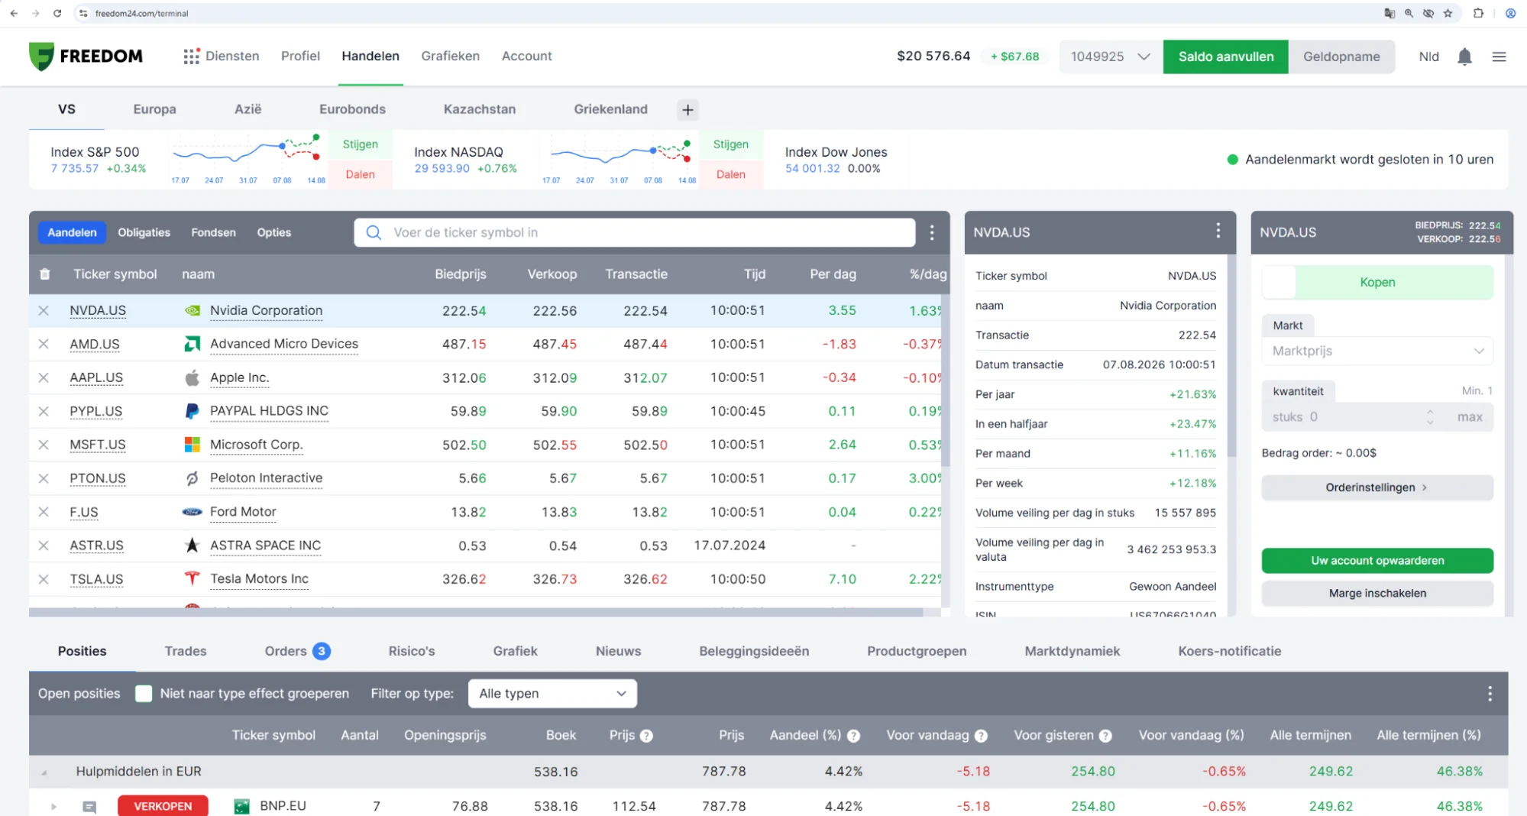Reload the browser page
1527x816 pixels.
click(x=57, y=13)
